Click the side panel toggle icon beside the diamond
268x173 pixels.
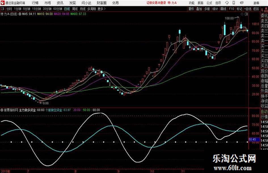[x=246, y=14]
